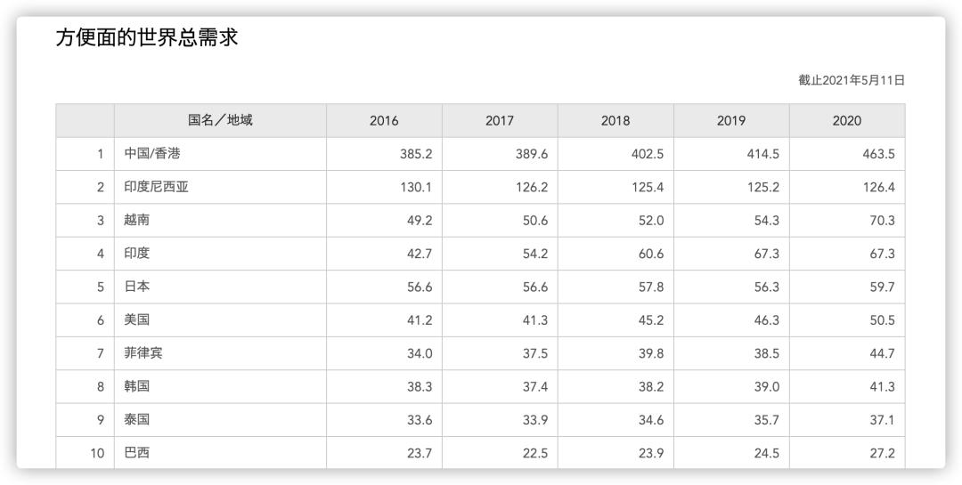Click the 2016 column header

click(384, 121)
